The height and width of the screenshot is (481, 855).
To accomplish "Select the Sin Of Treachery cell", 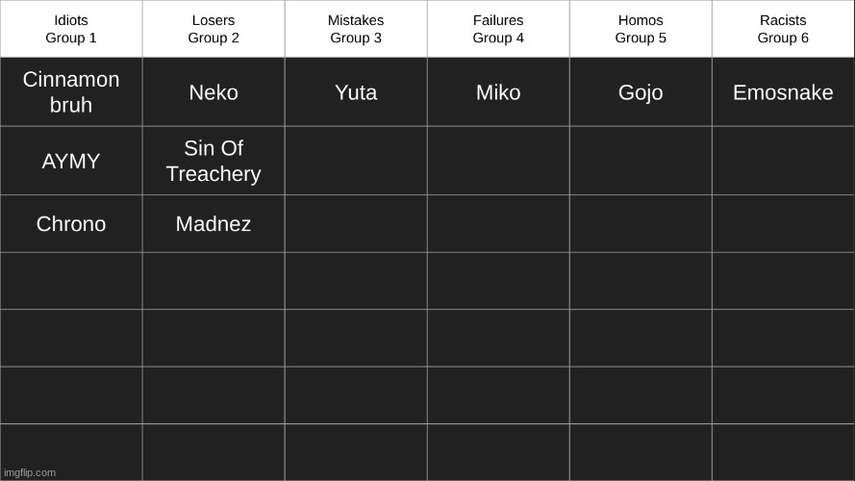I will click(214, 161).
